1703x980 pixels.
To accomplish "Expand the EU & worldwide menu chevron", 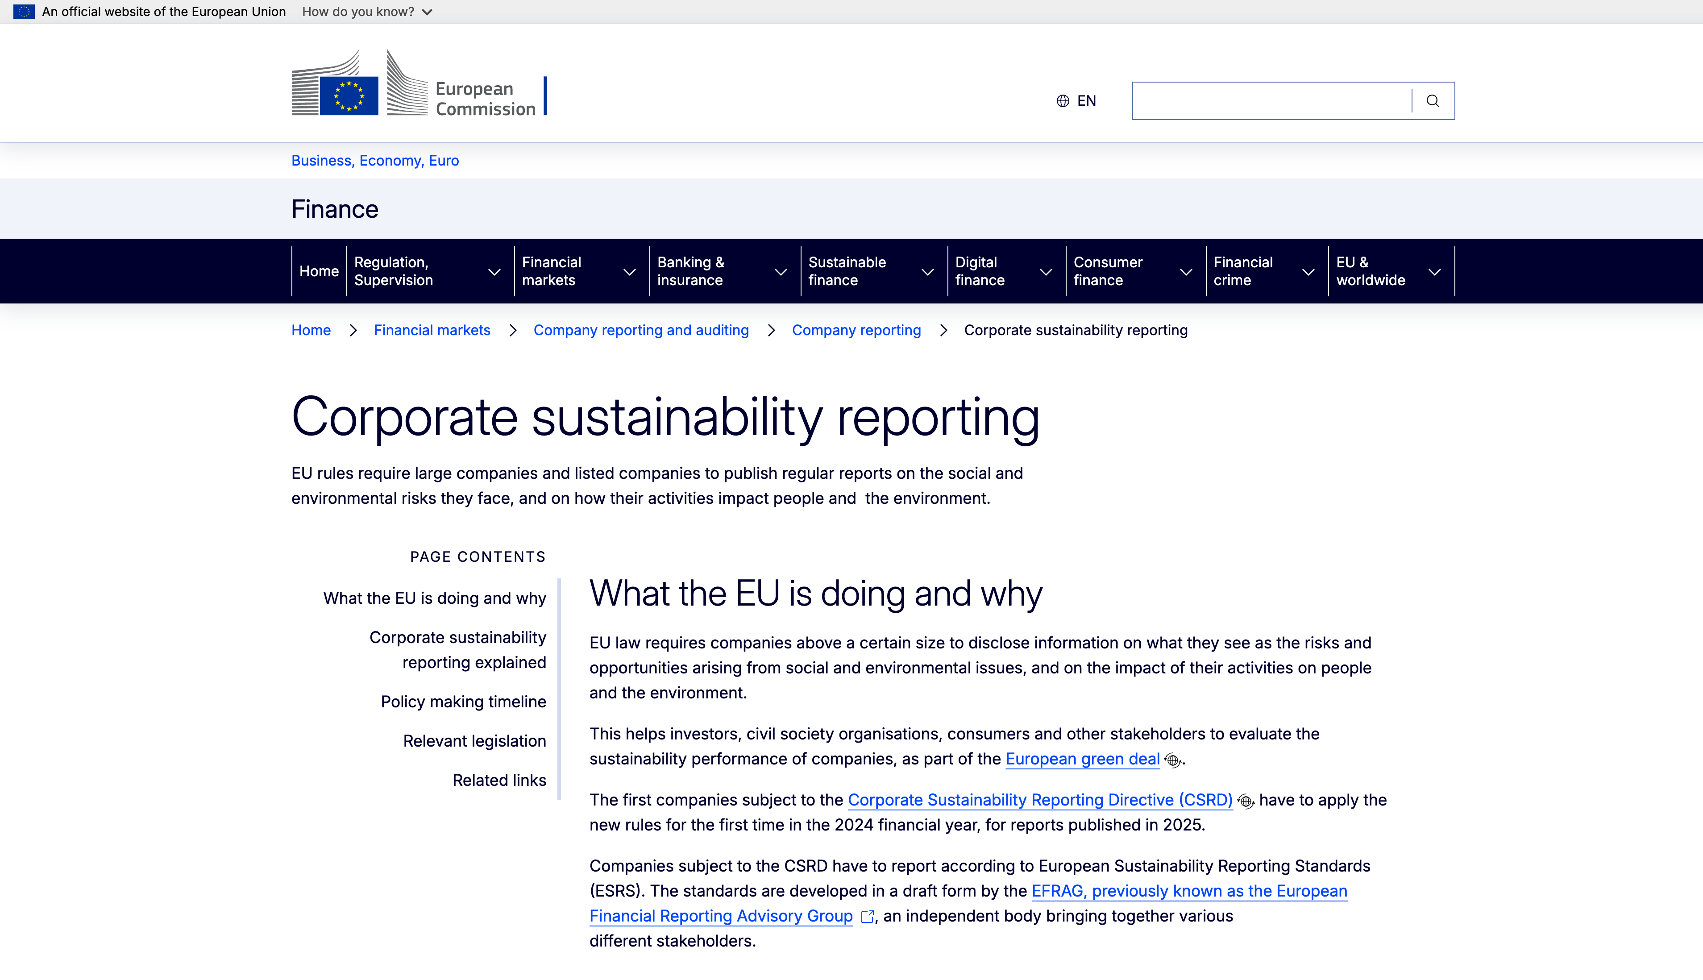I will [x=1434, y=272].
